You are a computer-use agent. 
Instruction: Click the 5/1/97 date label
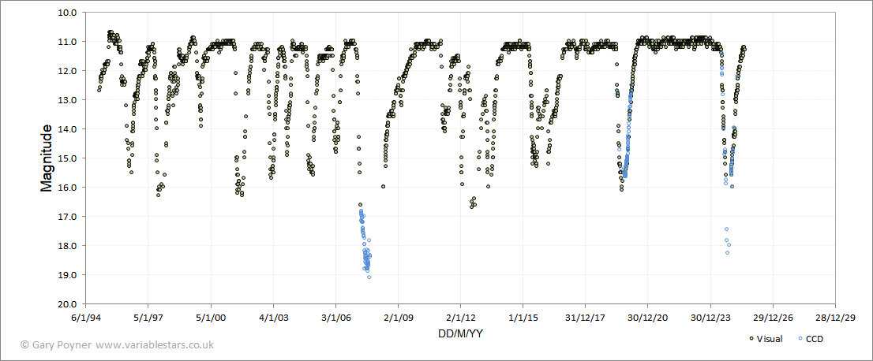click(x=148, y=318)
